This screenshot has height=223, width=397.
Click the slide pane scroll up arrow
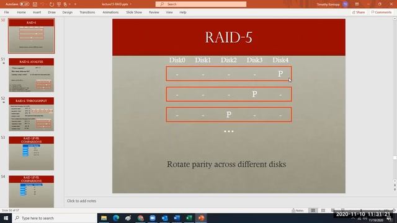(395, 19)
